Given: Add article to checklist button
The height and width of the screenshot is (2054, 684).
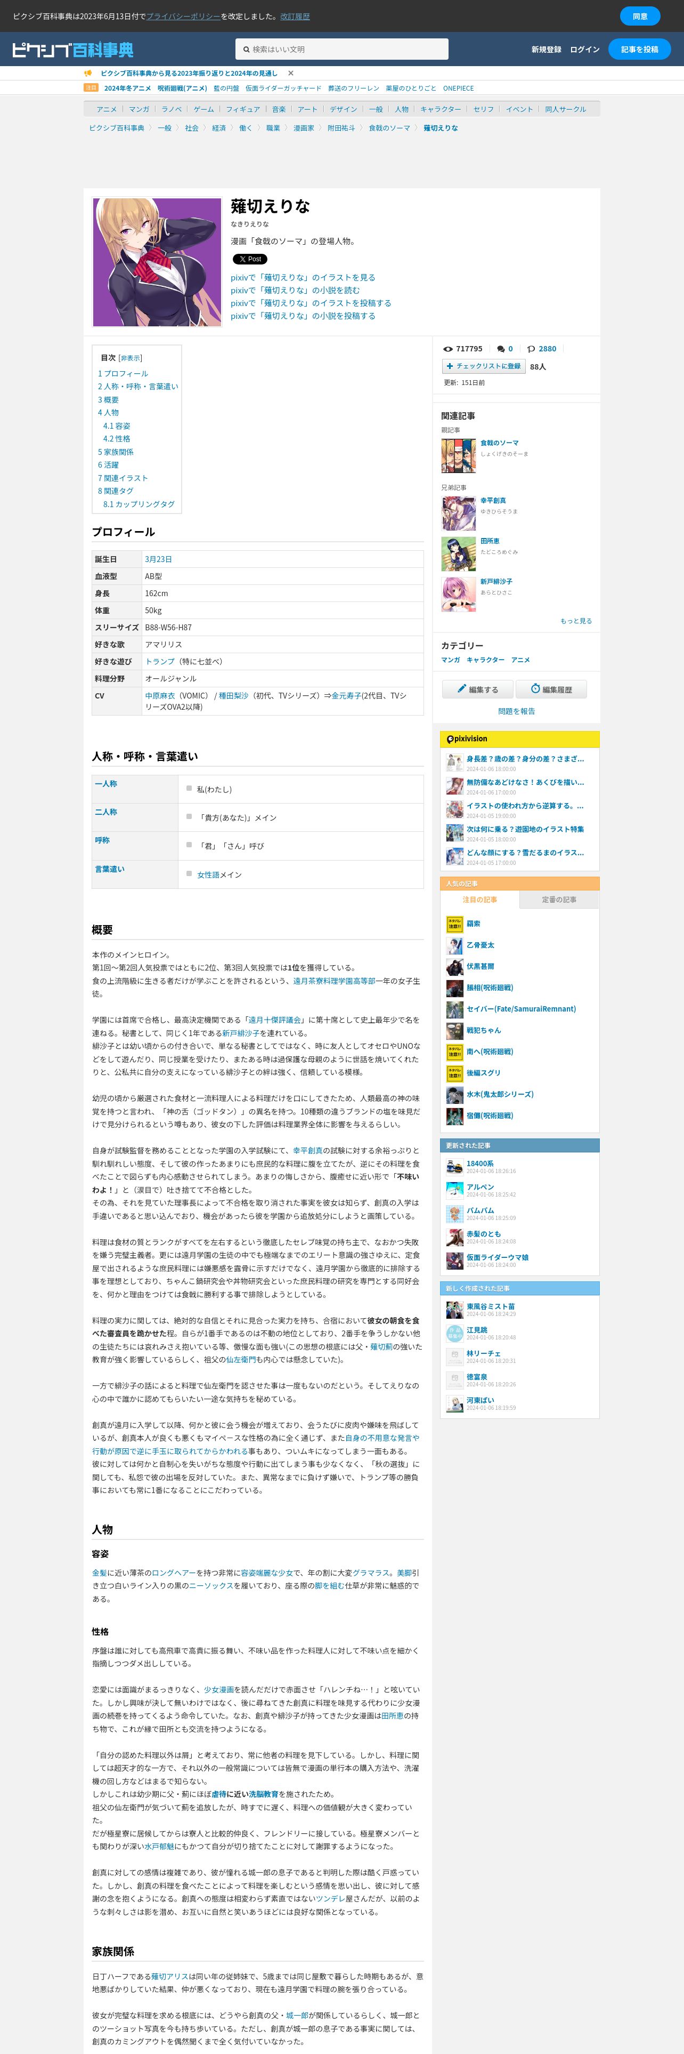Looking at the screenshot, I should coord(483,366).
